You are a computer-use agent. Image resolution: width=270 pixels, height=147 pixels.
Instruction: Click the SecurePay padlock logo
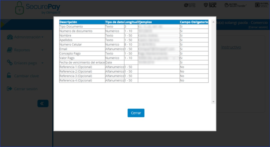[x=19, y=8]
